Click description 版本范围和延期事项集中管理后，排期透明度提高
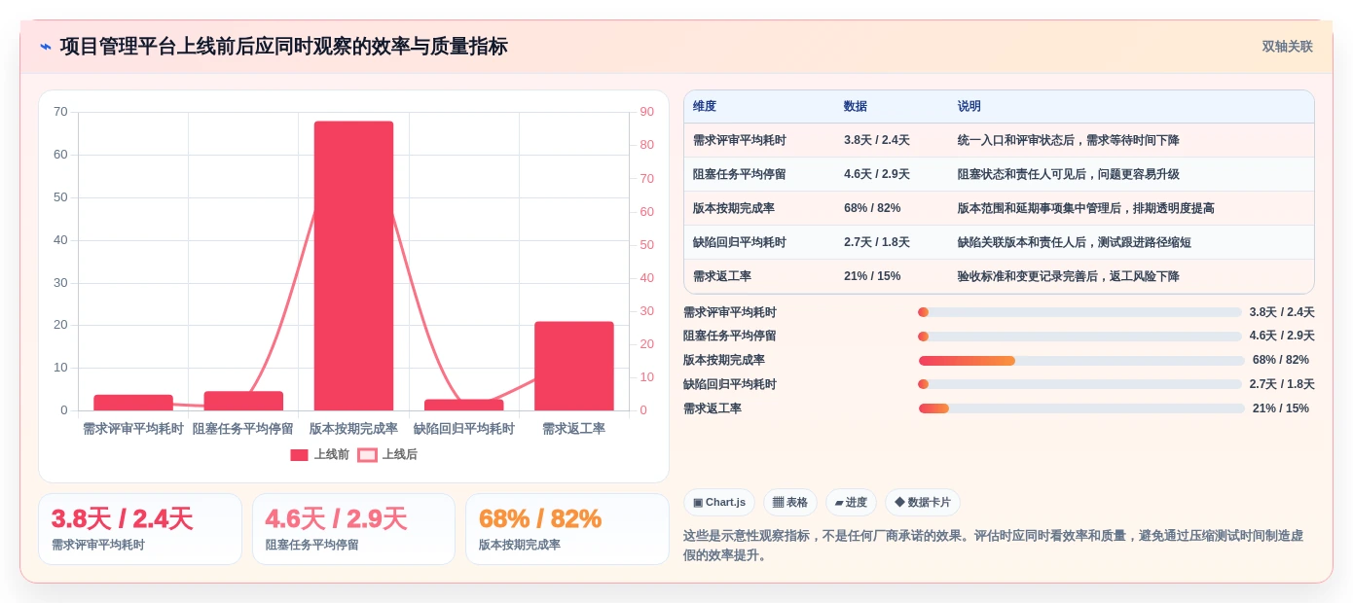 click(x=1086, y=208)
